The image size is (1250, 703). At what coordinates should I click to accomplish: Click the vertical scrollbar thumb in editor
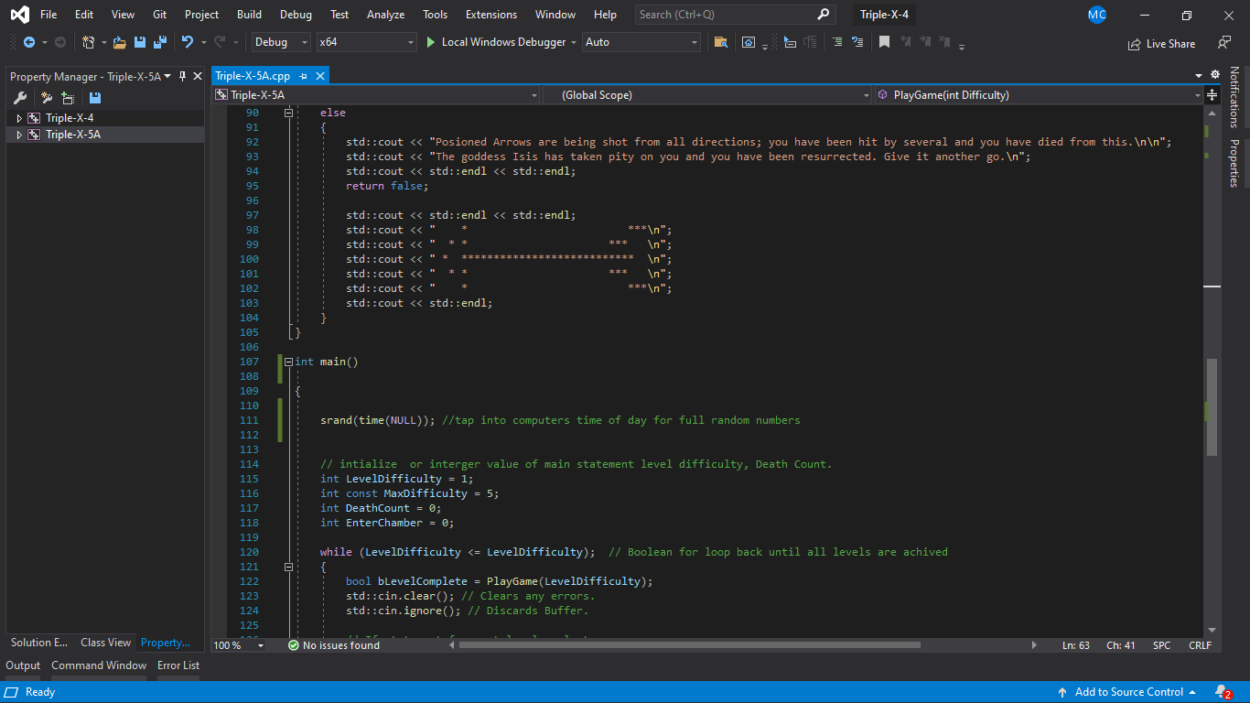click(x=1212, y=406)
